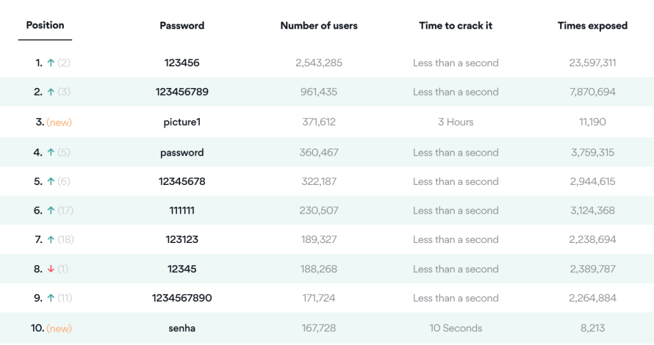Click the Password column header
Screen dimensions: 654x345
coord(182,26)
